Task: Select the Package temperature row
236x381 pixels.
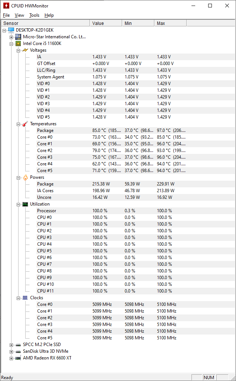Action: [45, 130]
